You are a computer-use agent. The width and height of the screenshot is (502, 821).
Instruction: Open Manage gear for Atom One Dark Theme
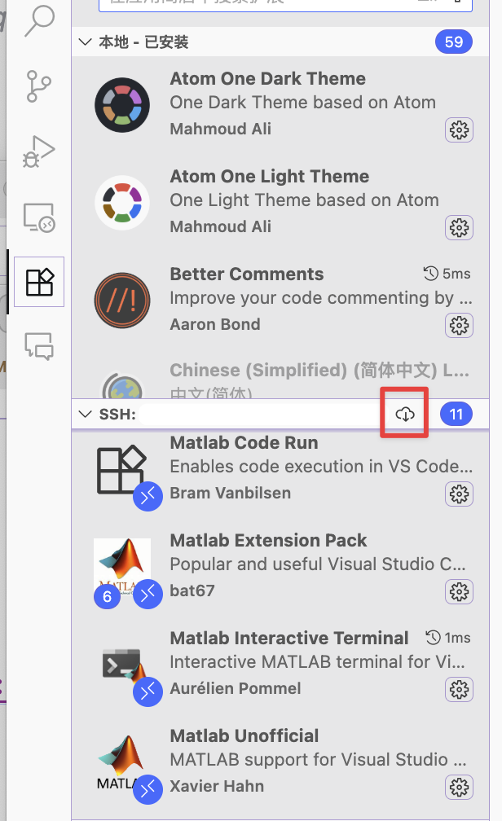(x=460, y=130)
